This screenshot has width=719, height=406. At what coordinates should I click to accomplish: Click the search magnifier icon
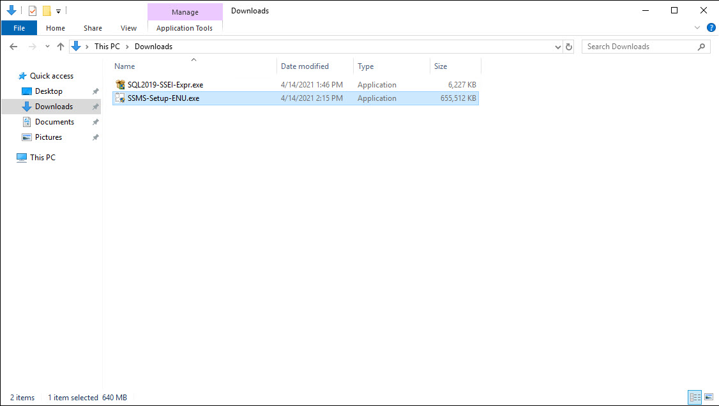(x=701, y=47)
